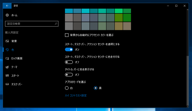Viewport: 192px width, 111px height.
Task: Click the scrollbar up arrow
Action: coord(187,10)
